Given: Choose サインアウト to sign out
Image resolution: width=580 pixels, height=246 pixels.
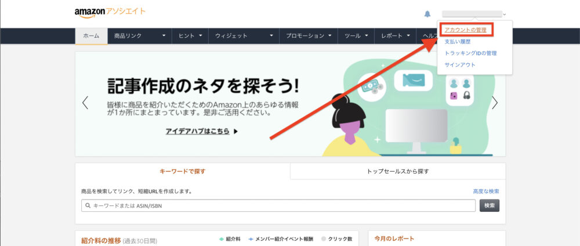Looking at the screenshot, I should pos(460,65).
